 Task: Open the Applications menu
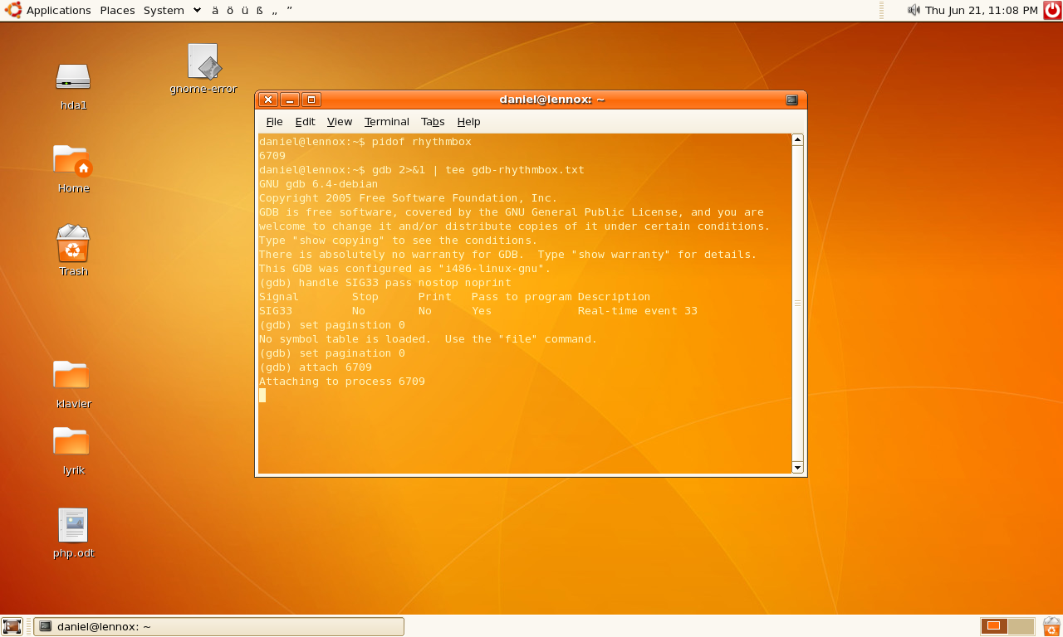(48, 10)
